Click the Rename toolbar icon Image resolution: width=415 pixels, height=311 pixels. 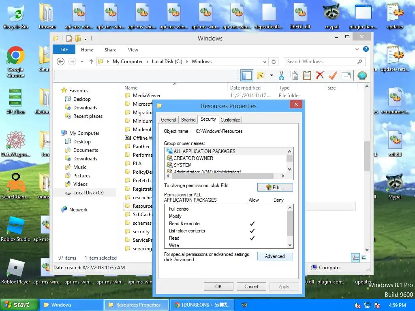(x=346, y=76)
